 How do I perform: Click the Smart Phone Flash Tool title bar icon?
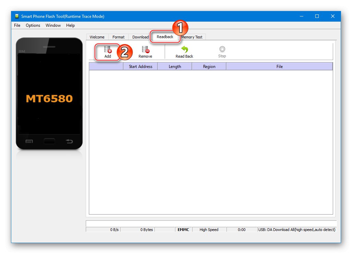(15, 16)
